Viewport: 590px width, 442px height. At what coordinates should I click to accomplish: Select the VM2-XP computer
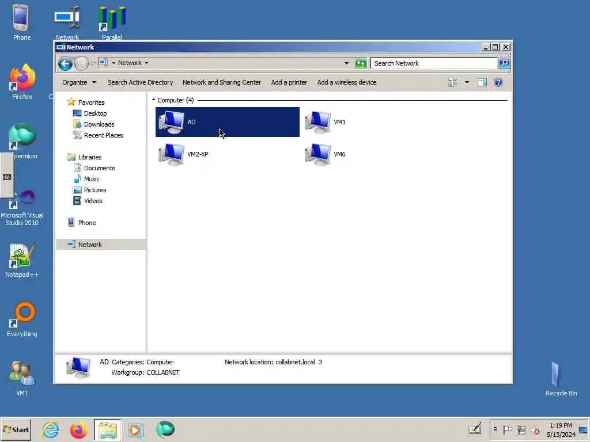(x=184, y=154)
